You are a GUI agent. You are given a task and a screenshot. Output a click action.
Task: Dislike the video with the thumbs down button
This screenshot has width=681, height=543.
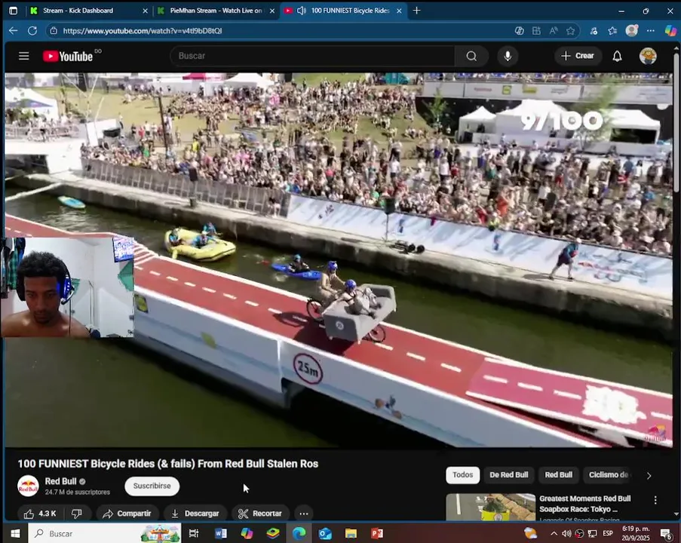pyautogui.click(x=77, y=514)
